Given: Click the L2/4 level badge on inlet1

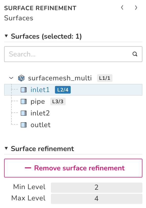Looking at the screenshot, I should [x=63, y=90].
